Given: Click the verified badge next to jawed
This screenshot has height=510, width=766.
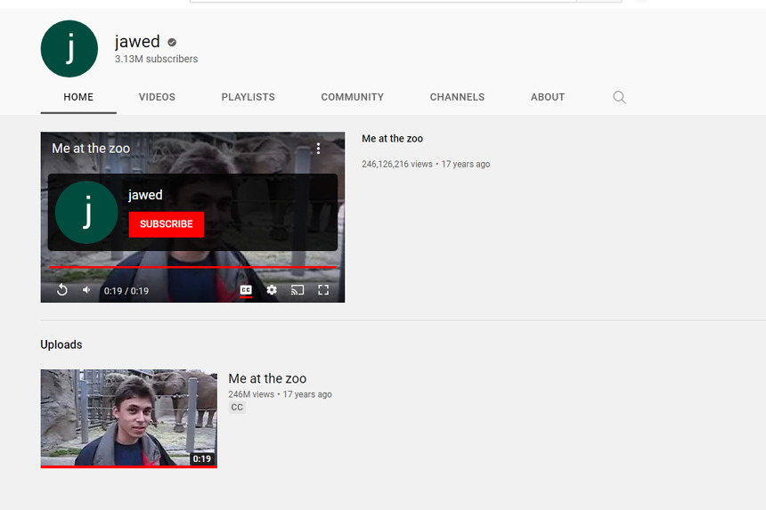Looking at the screenshot, I should pos(172,43).
